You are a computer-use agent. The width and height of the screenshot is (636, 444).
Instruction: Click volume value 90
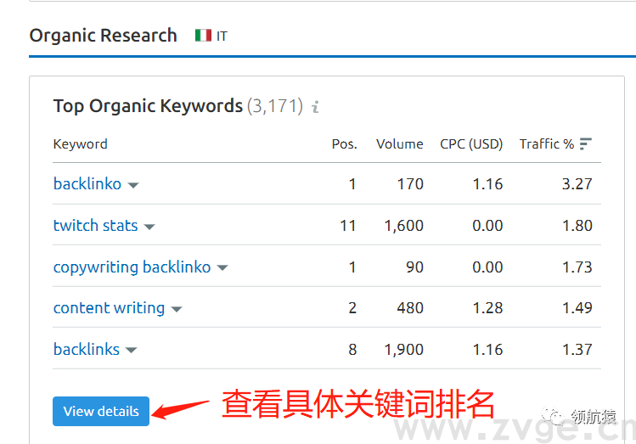(414, 267)
